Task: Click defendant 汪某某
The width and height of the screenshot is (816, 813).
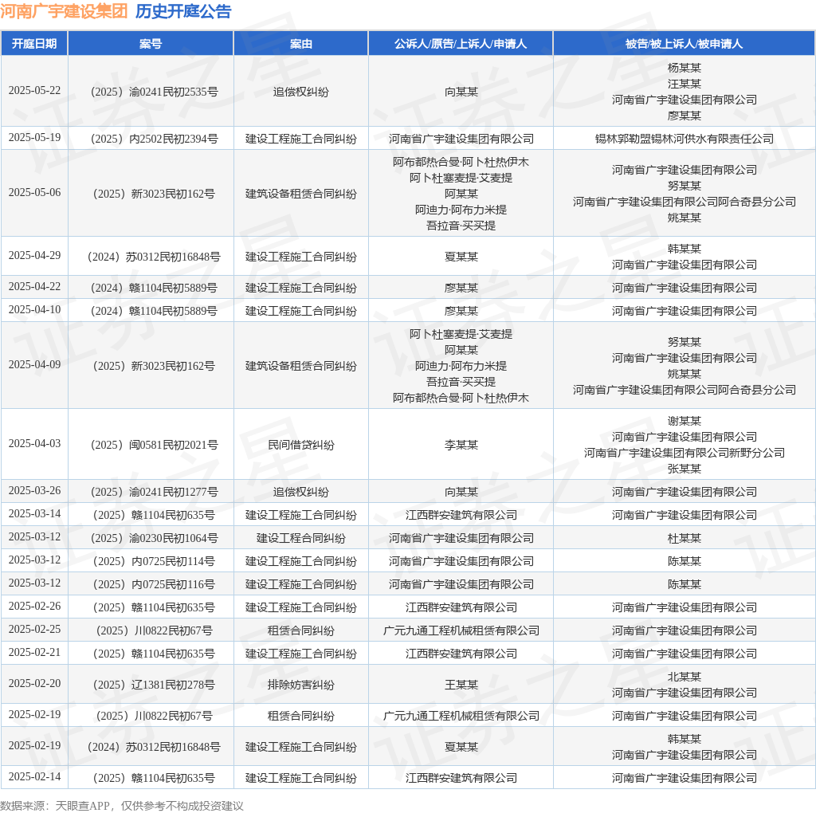Action: [684, 84]
